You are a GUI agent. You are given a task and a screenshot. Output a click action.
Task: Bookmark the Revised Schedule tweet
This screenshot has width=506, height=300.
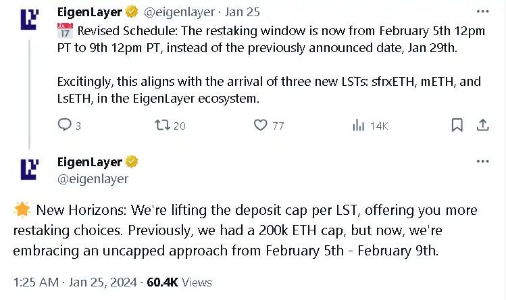[x=457, y=125]
